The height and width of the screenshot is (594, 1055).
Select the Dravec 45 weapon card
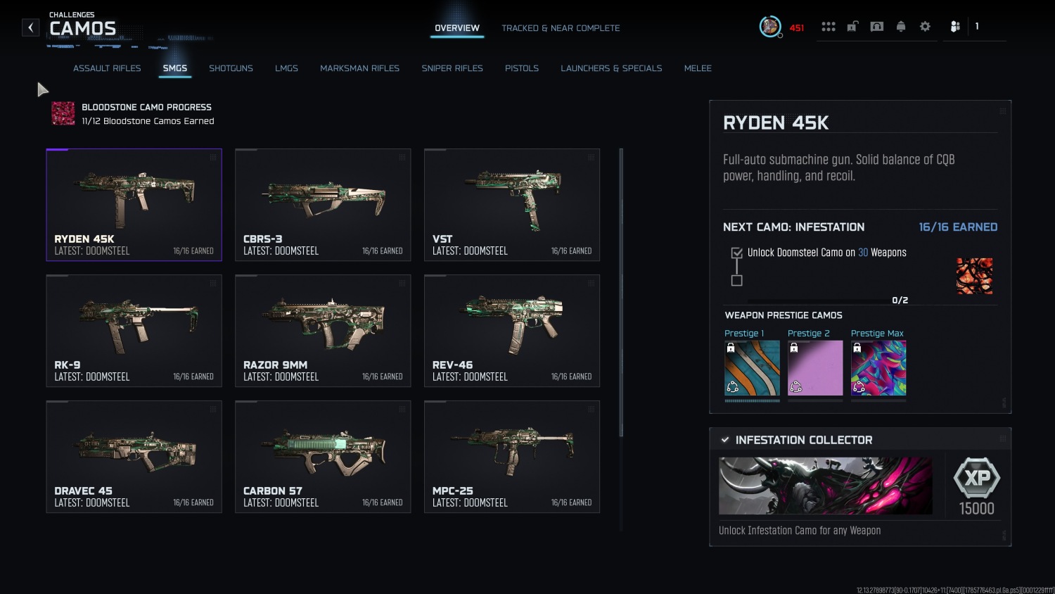click(134, 457)
